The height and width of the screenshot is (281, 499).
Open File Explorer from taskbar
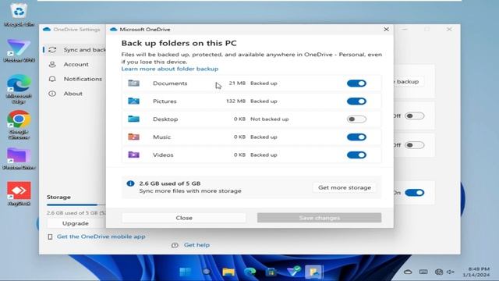point(228,272)
